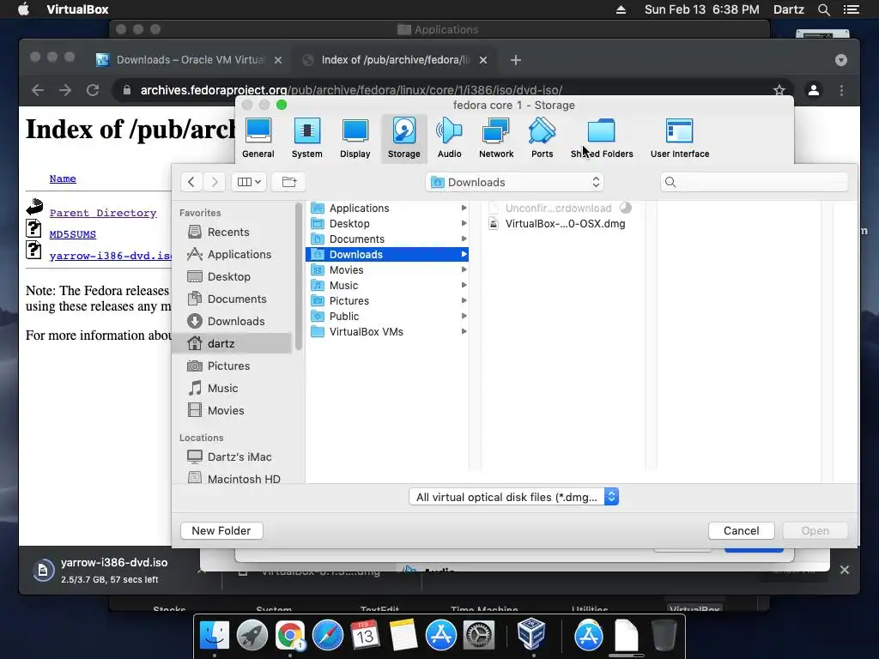879x659 pixels.
Task: Select Applications in sidebar Favorites
Action: [232, 254]
